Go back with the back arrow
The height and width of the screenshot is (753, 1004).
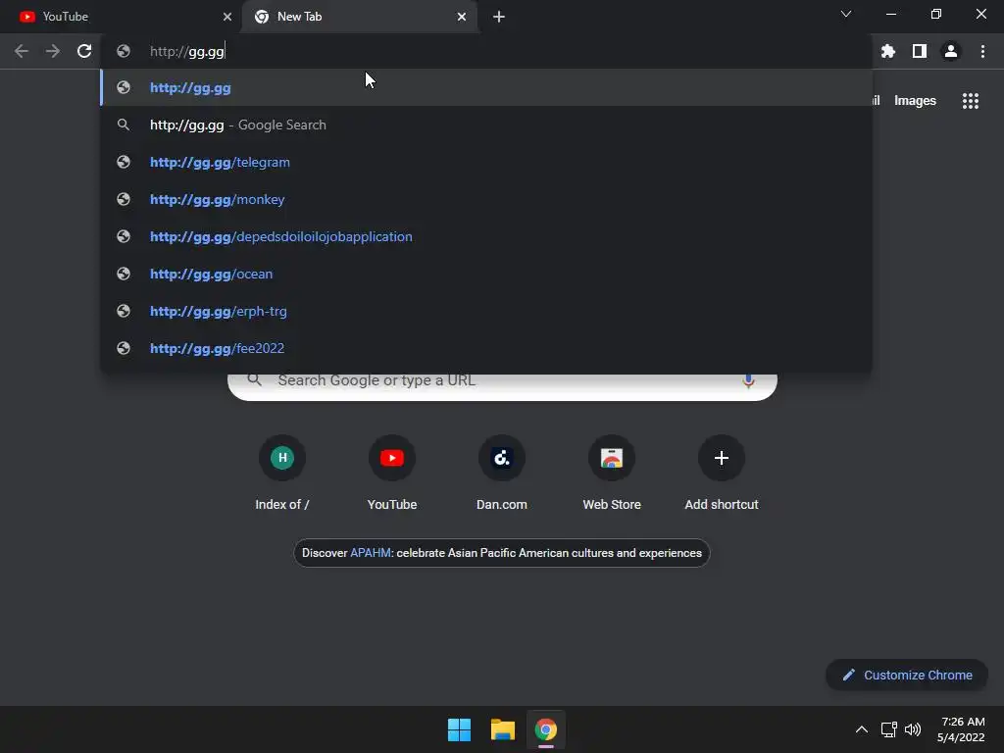click(x=22, y=51)
